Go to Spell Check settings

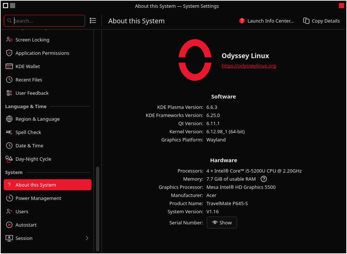[x=47, y=132]
